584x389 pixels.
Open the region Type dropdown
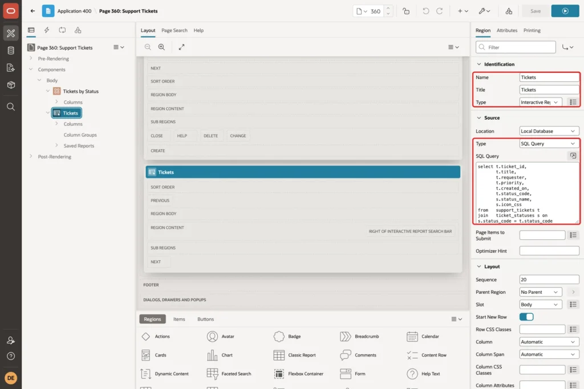541,103
